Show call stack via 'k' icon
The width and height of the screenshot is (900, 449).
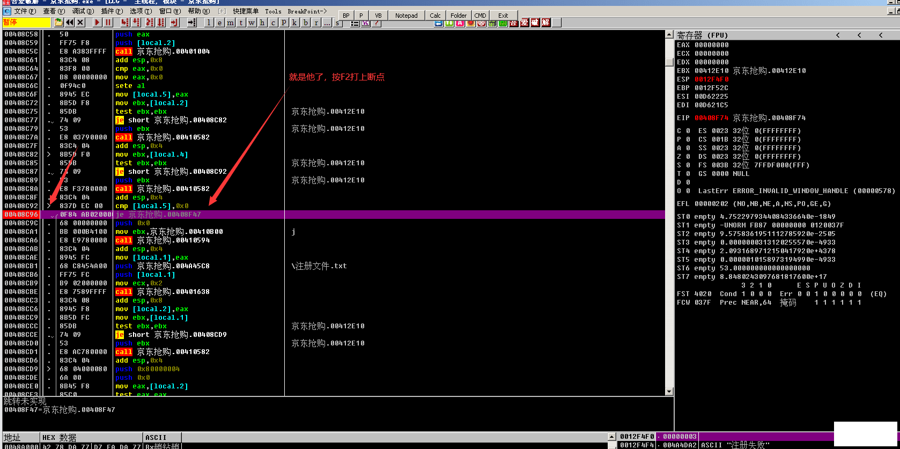[294, 23]
